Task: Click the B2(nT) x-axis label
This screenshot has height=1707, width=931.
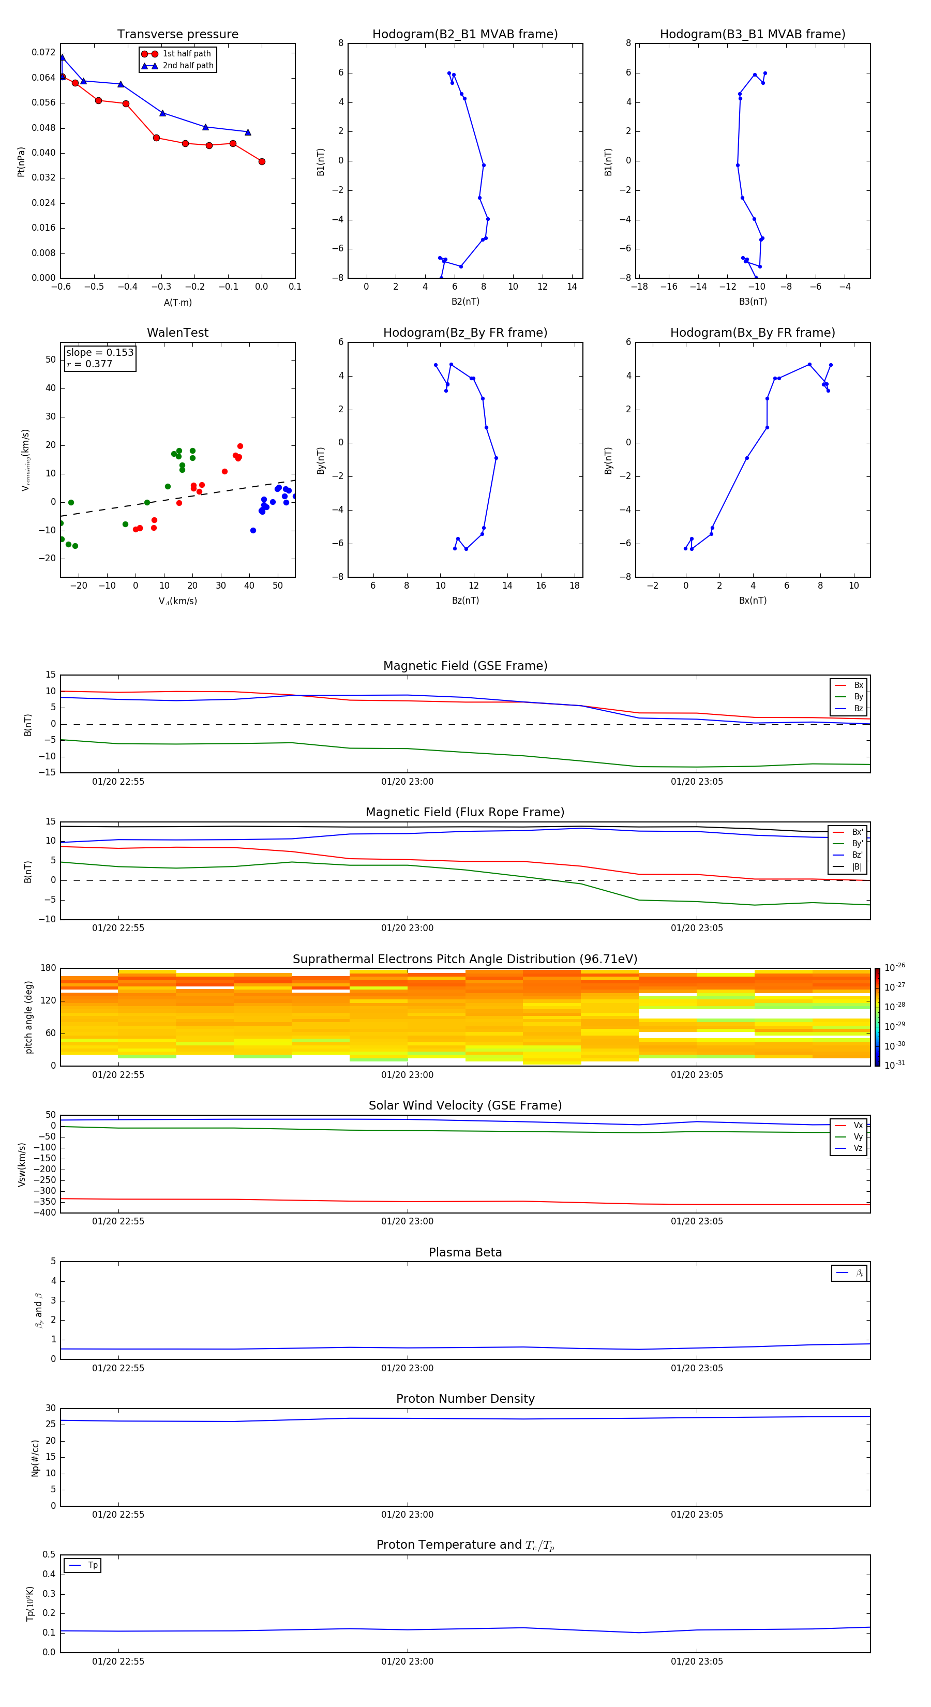Action: (465, 302)
